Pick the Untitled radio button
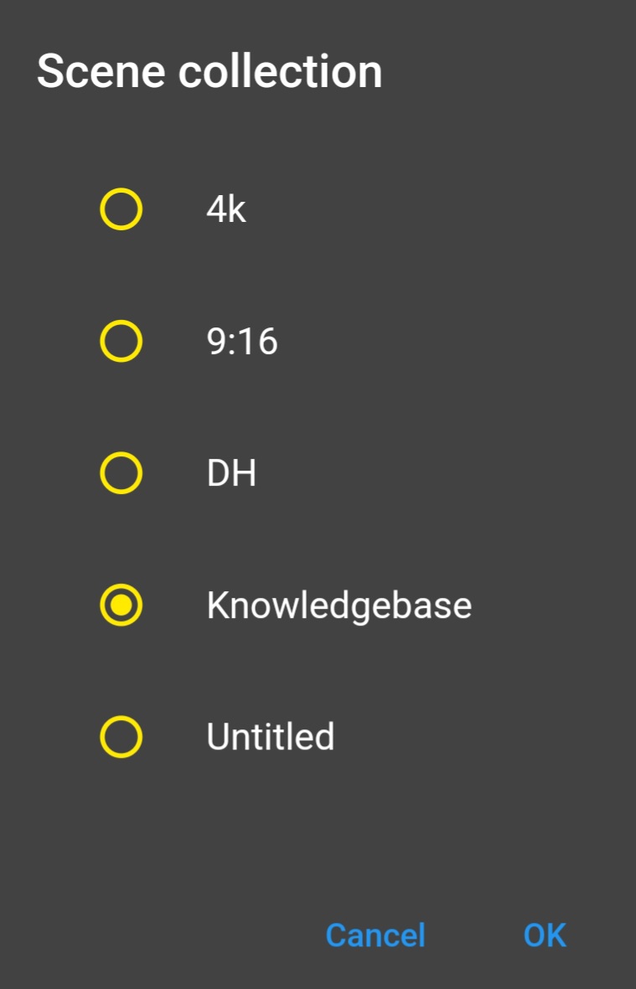 click(121, 737)
